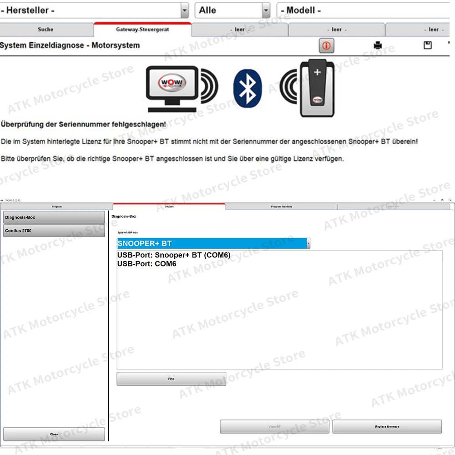
Task: Select Coolius 2700 in the sidebar
Action: coord(54,231)
